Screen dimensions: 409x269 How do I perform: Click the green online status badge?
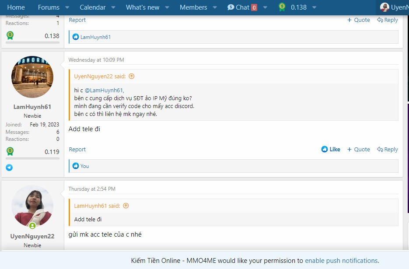point(32,225)
